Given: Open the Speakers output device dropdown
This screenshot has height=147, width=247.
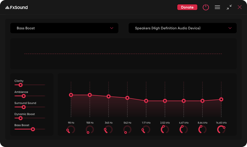Looking at the screenshot, I should point(183,28).
